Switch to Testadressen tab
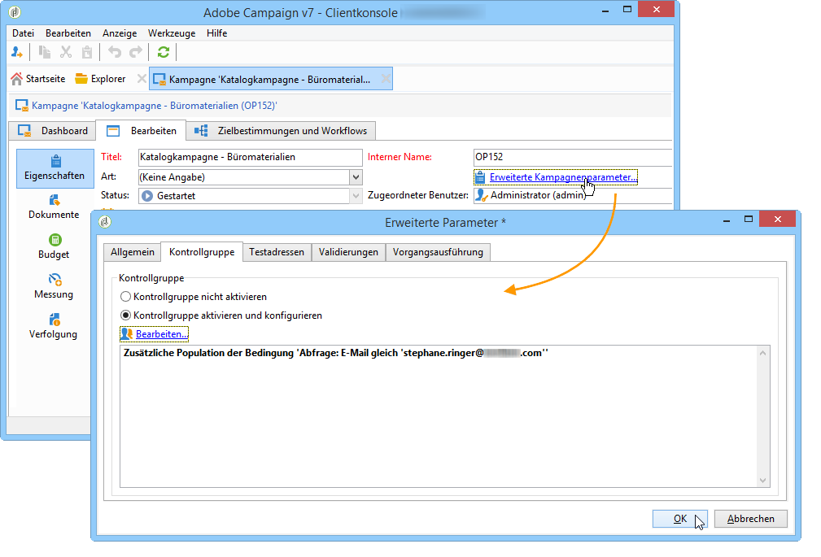This screenshot has width=821, height=557. point(277,252)
